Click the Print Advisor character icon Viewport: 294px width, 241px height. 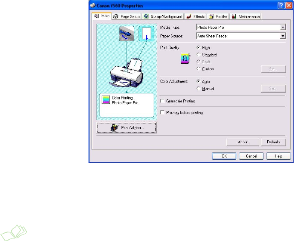(x=114, y=128)
